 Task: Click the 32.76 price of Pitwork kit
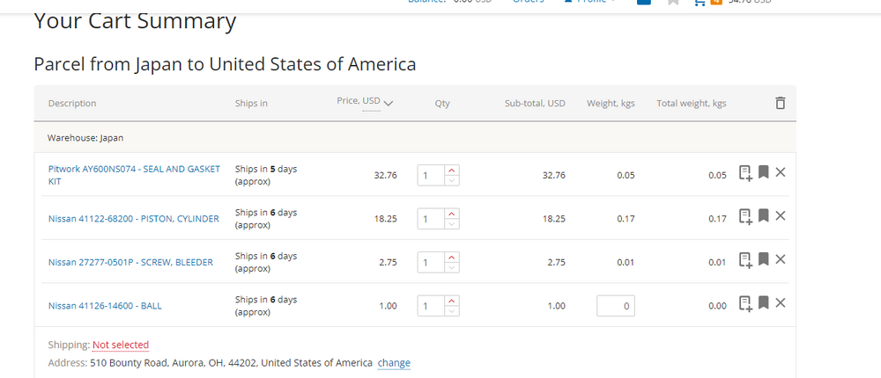tap(386, 175)
